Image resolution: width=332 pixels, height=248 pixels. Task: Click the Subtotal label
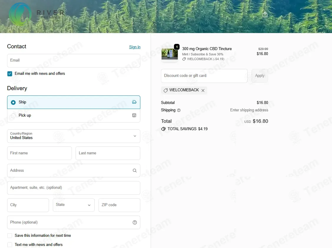pos(168,103)
